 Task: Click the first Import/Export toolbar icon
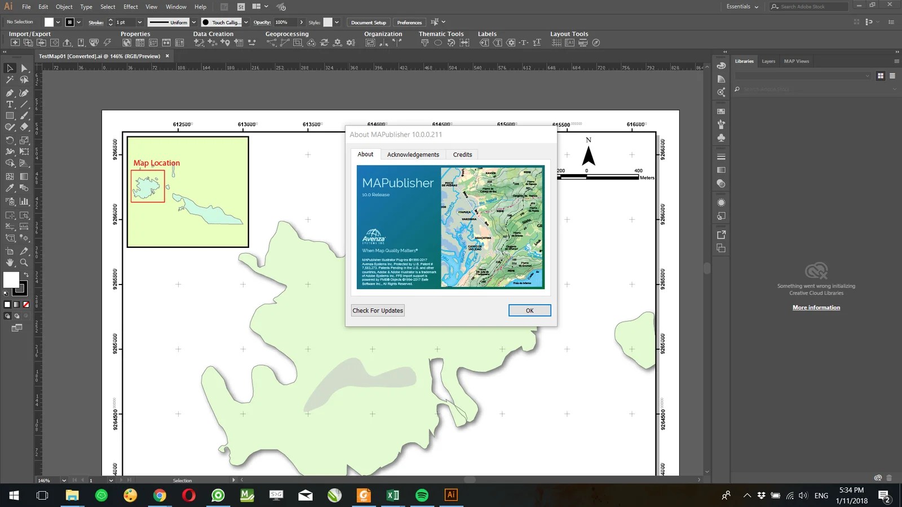click(x=15, y=43)
